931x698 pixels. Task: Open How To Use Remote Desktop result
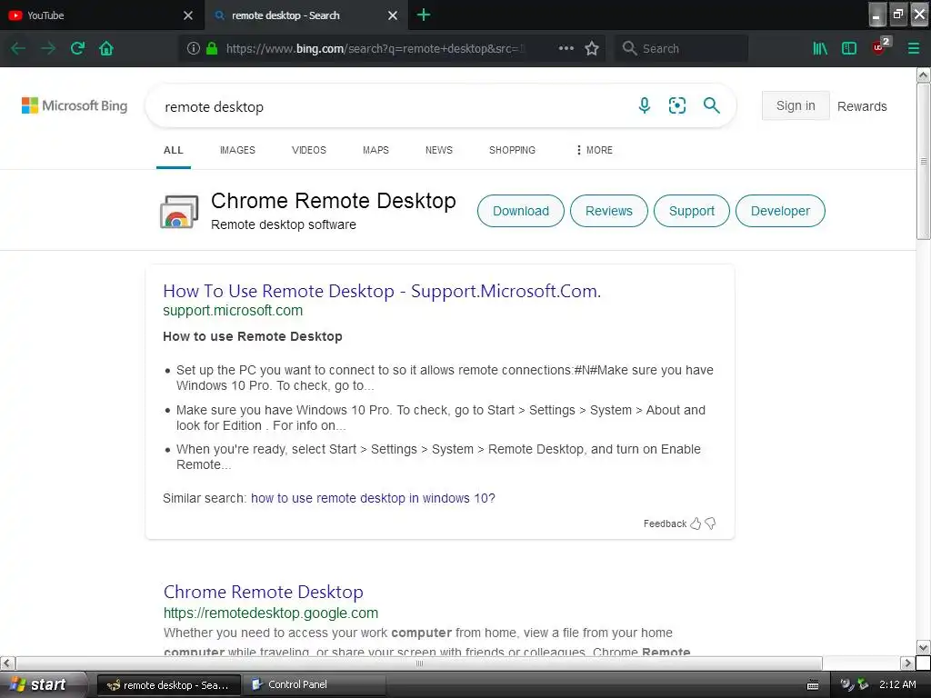pos(382,291)
